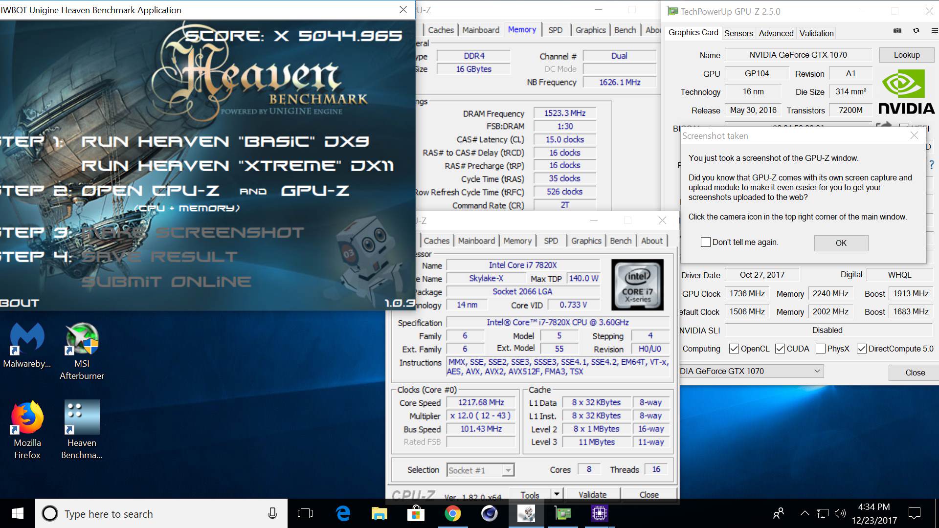Image resolution: width=939 pixels, height=528 pixels.
Task: Switch to HWBOT Heaven app in taskbar
Action: [x=526, y=513]
